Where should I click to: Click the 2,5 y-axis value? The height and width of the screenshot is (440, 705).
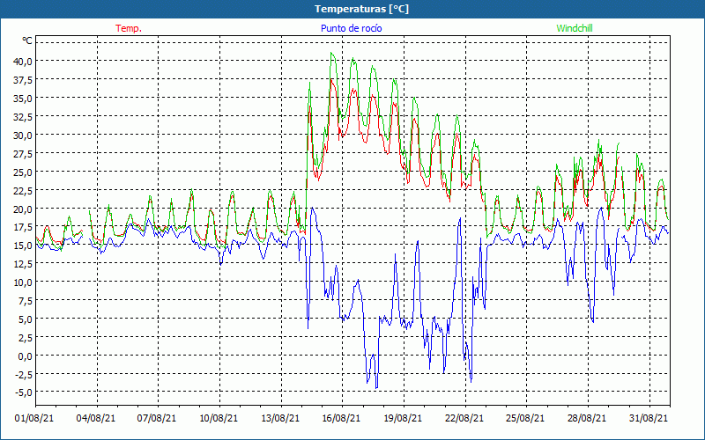click(25, 337)
